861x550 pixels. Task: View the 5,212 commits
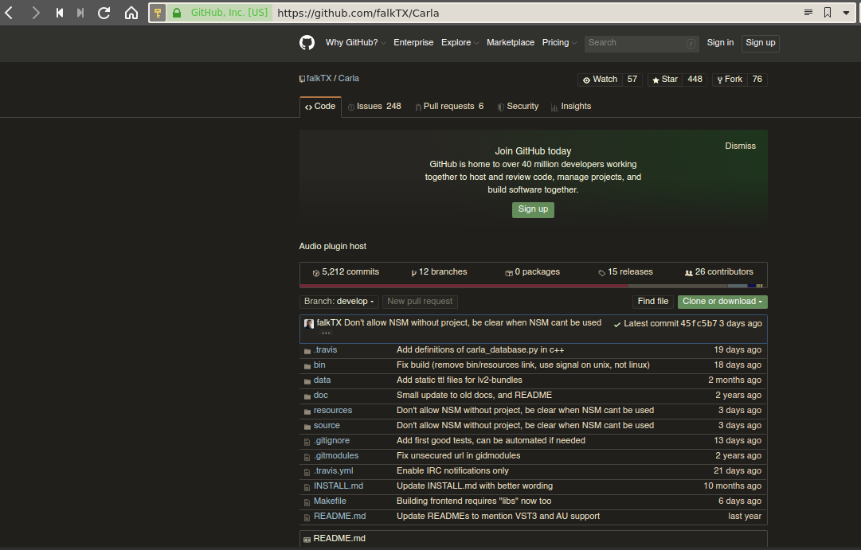(x=346, y=272)
